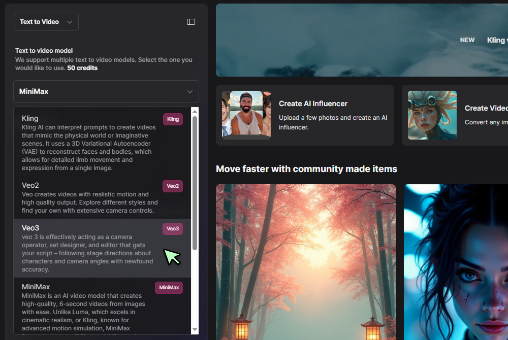Click the chevron arrow in MiniMax dropdown
Screen dimensions: 508x340
pyautogui.click(x=190, y=91)
